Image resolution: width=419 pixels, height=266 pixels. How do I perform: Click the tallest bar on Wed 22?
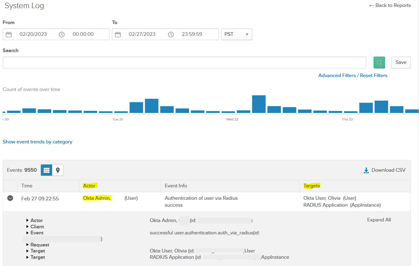coord(259,104)
